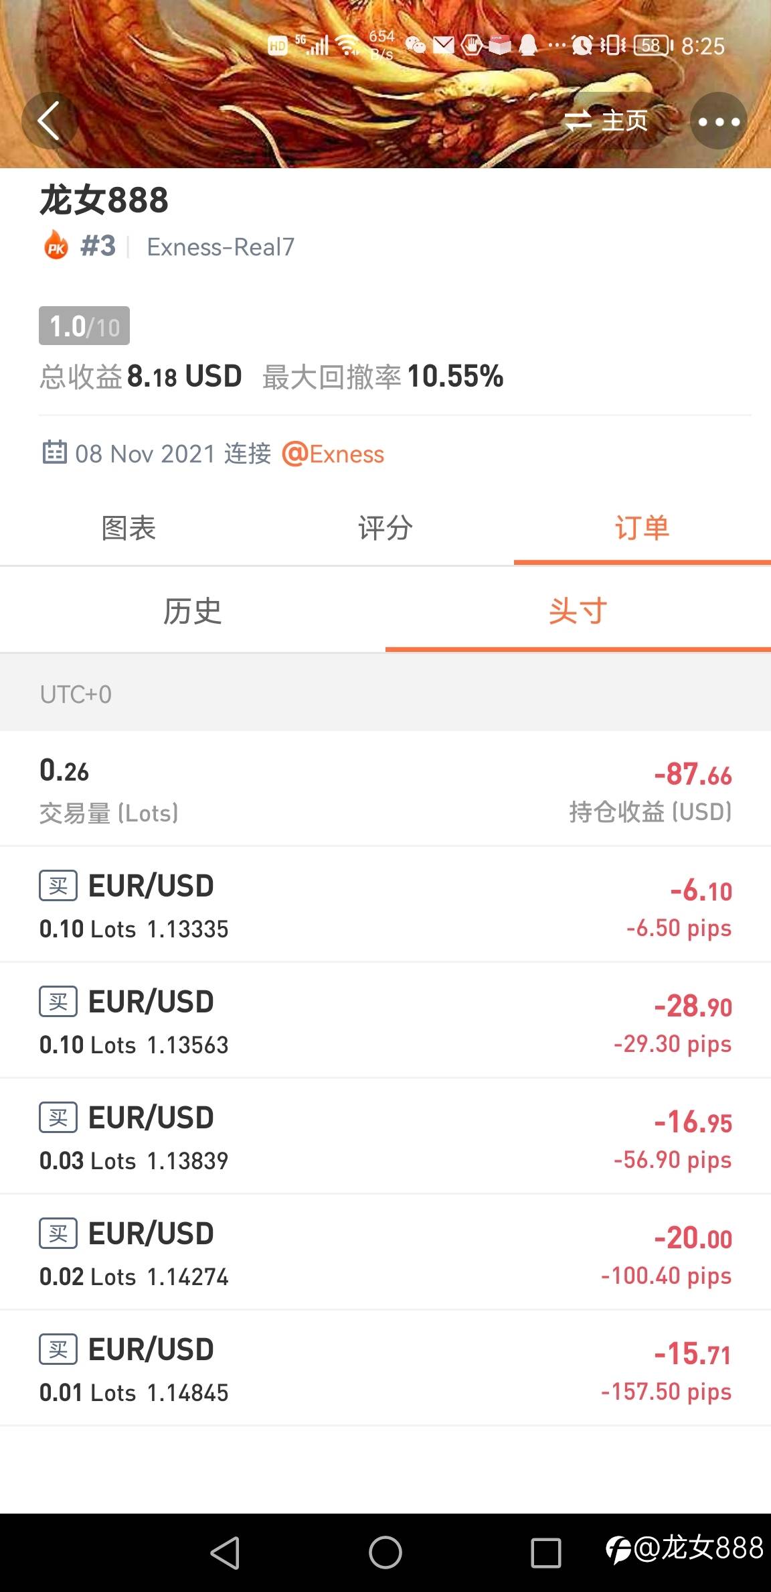Open the EUR/USD position at 1.13563

(385, 1021)
